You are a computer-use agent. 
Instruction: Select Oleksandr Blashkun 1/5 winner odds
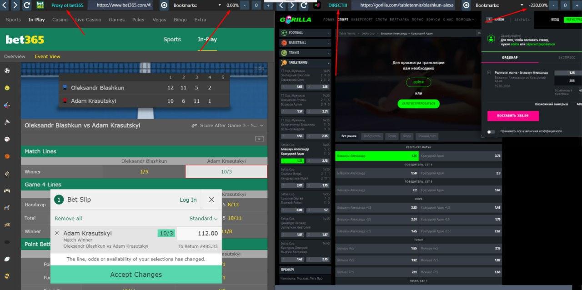pos(144,172)
